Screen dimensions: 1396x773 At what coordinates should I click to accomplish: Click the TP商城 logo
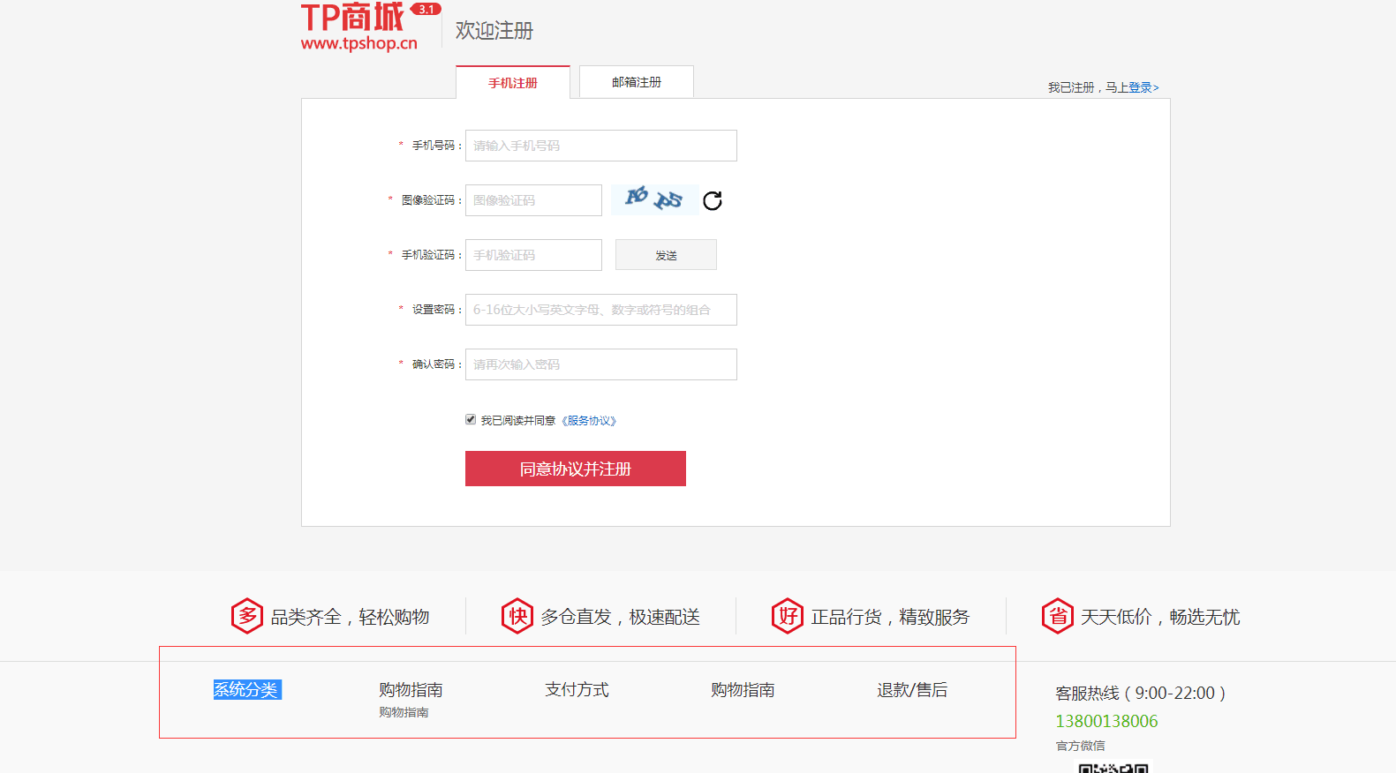(x=370, y=26)
